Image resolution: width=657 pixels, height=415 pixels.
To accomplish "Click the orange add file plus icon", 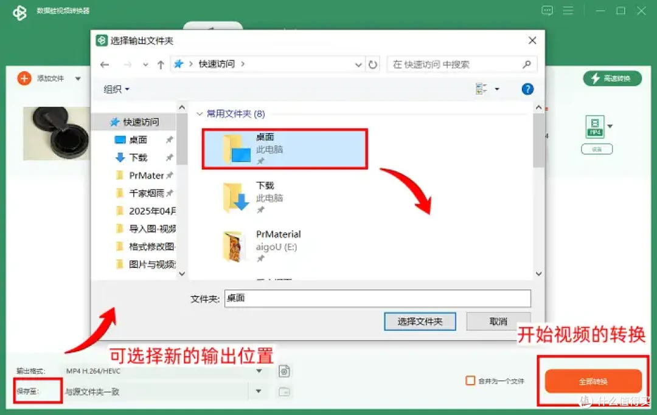I will click(x=24, y=78).
